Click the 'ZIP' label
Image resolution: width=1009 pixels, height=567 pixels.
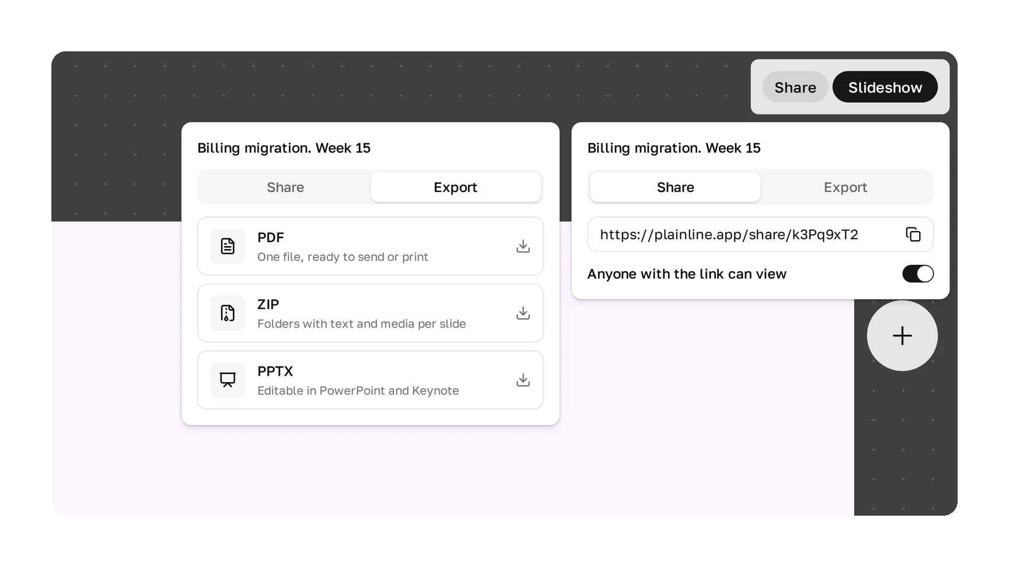[x=269, y=304]
